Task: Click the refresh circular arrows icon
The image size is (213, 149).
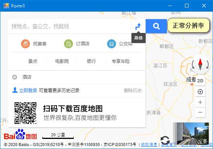Action: coord(165,140)
